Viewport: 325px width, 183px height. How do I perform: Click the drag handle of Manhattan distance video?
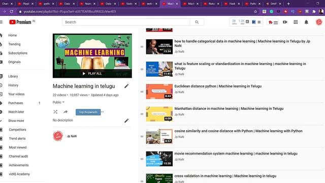point(142,114)
